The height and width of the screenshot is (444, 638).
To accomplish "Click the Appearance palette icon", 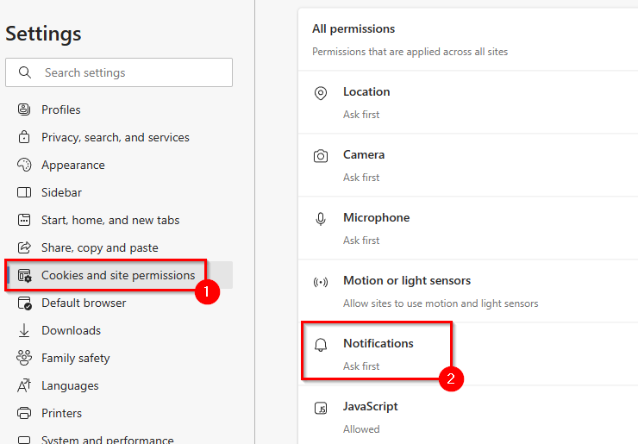I will [x=24, y=165].
